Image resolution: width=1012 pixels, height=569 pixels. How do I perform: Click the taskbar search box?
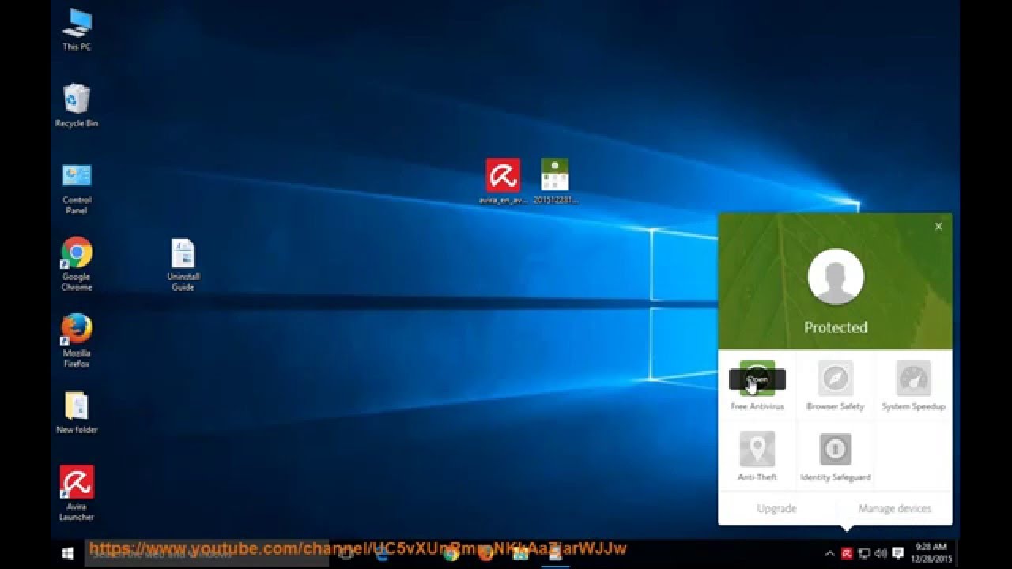(x=207, y=554)
